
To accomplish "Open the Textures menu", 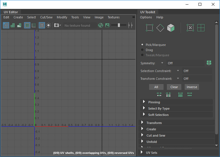I will pyautogui.click(x=114, y=17).
